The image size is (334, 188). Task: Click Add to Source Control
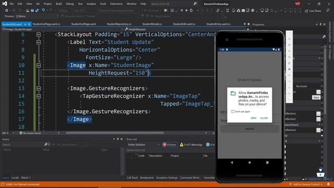click(x=306, y=184)
